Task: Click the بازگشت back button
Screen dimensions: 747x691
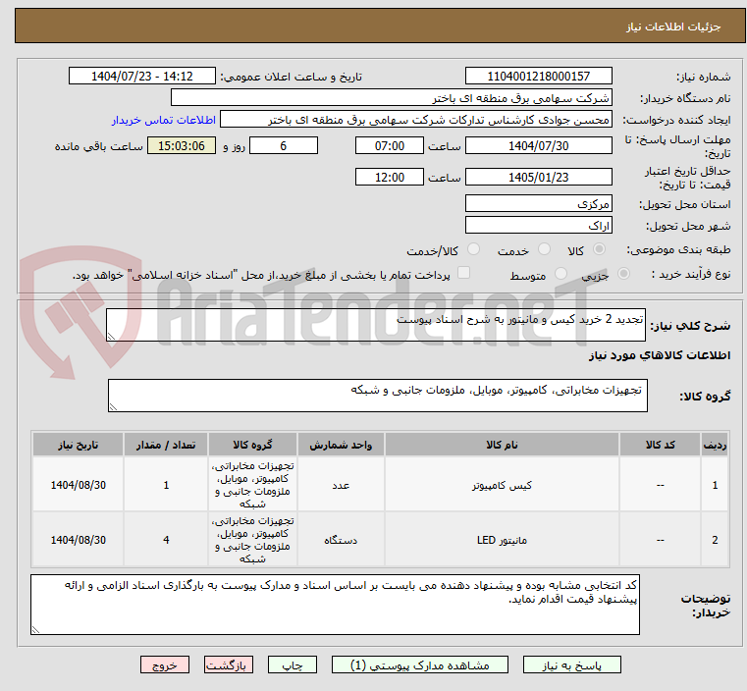Action: point(228,664)
